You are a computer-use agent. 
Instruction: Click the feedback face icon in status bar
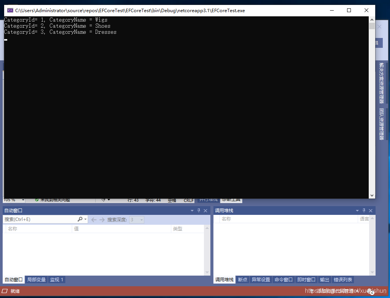(x=370, y=291)
